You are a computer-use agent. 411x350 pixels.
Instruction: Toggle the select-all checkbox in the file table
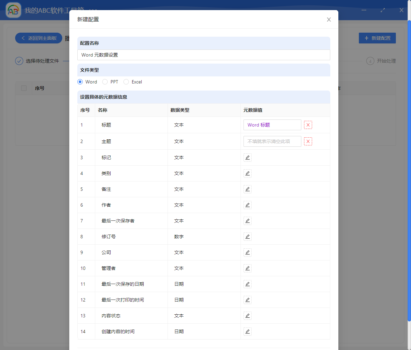[24, 88]
